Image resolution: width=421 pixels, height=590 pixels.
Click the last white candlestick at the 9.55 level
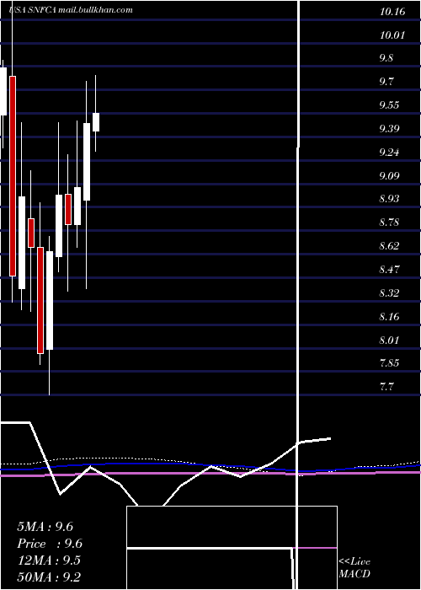96,122
